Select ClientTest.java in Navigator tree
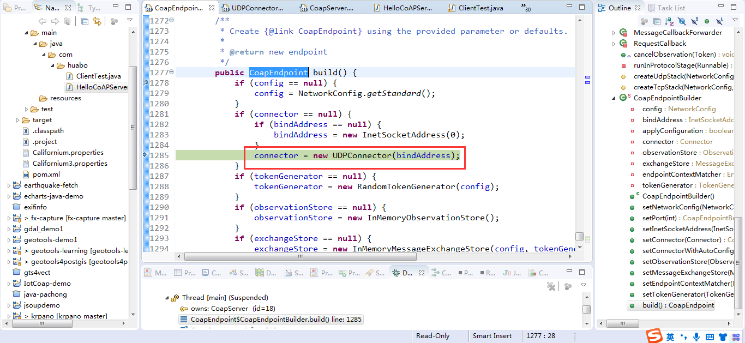745x343 pixels. (93, 76)
